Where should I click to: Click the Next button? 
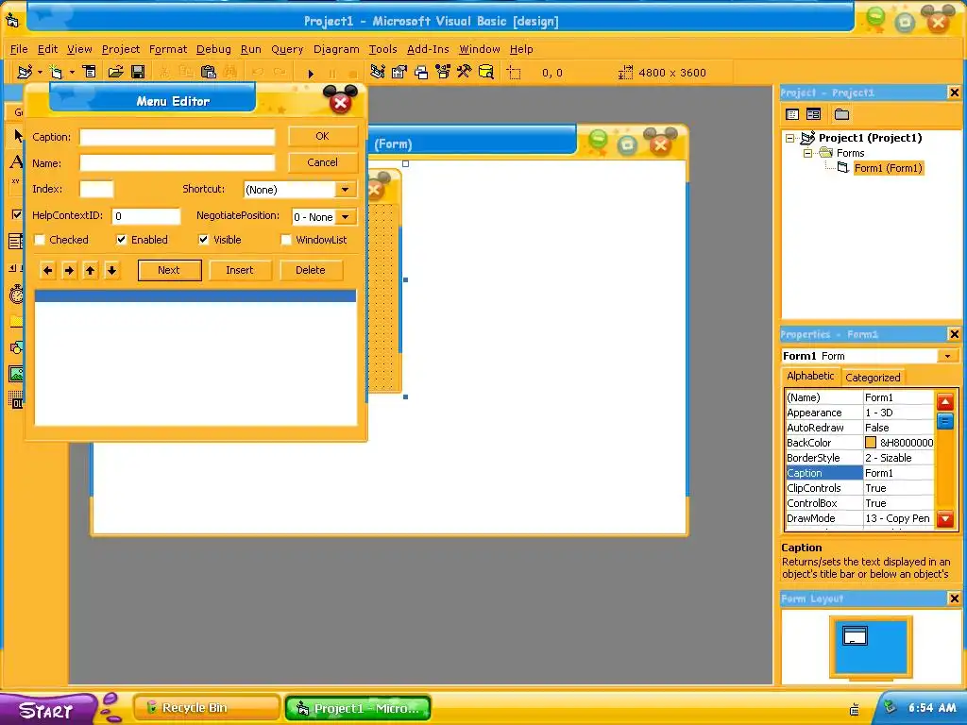(x=170, y=270)
